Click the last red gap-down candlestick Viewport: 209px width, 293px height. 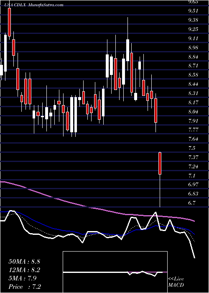click(160, 163)
